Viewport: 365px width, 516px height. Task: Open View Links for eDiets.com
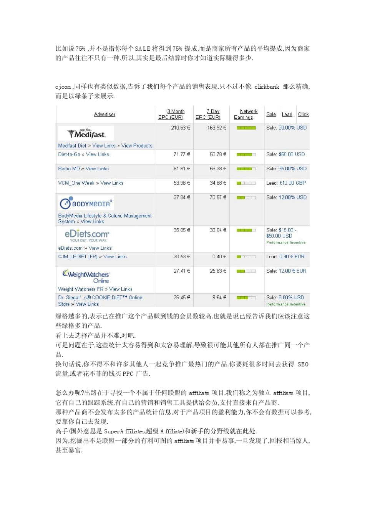point(100,248)
